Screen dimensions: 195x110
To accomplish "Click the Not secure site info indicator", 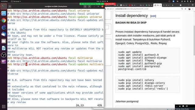I will [x=109, y=9].
